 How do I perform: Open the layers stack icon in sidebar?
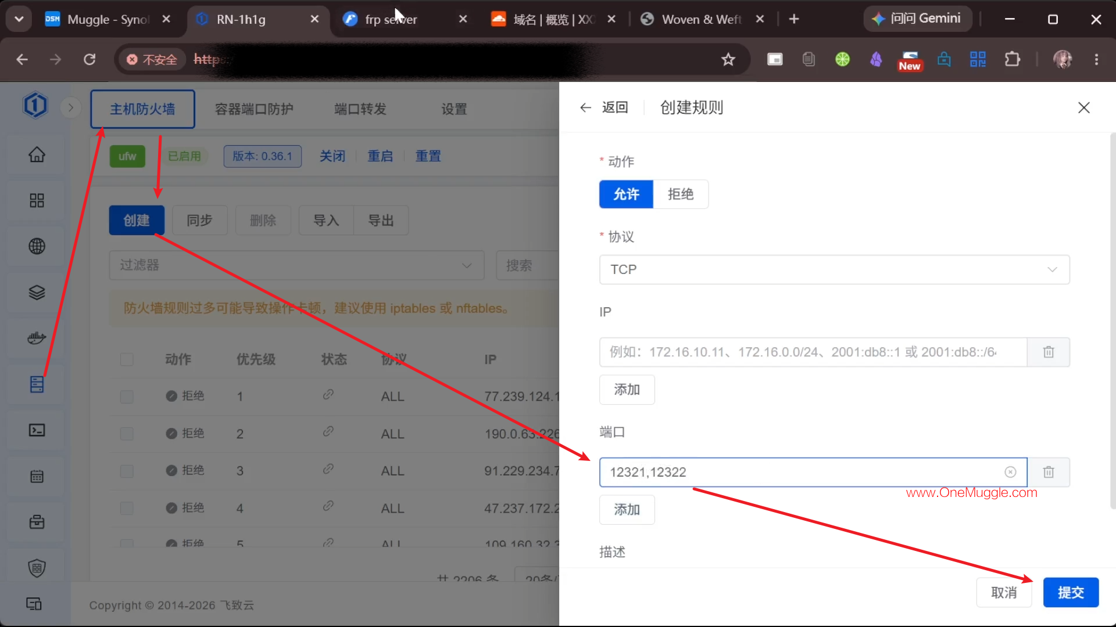point(37,292)
